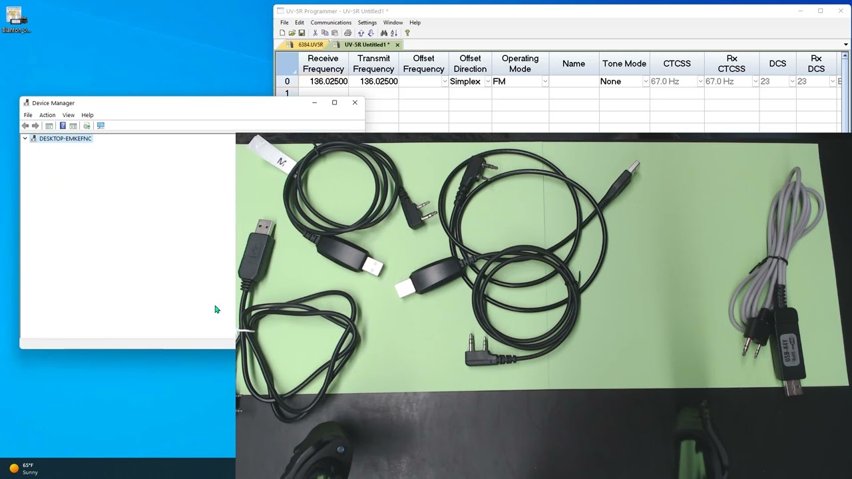Click Open file icon in UV-5R Programmer

(292, 33)
